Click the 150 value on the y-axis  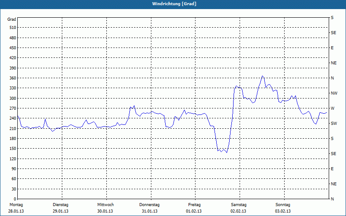[x=13, y=148]
